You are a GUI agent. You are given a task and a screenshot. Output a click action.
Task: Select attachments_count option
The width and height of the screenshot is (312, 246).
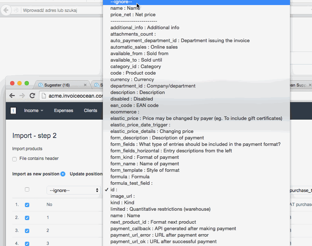tap(196, 34)
